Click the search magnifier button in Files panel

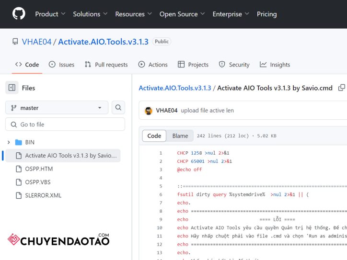[118, 108]
